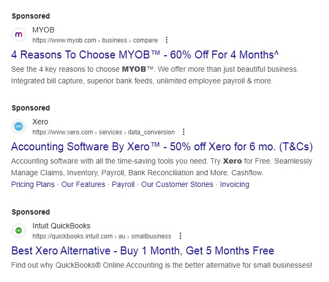329x282 pixels.
Task: Click the Xero advertiser name
Action: click(x=40, y=122)
